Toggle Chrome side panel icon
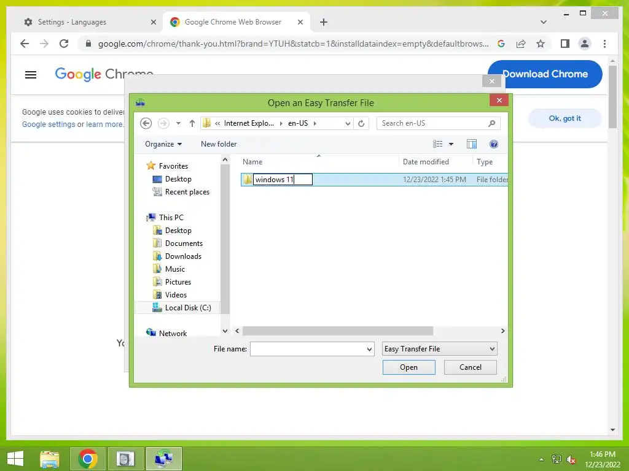This screenshot has width=629, height=471. click(x=565, y=44)
